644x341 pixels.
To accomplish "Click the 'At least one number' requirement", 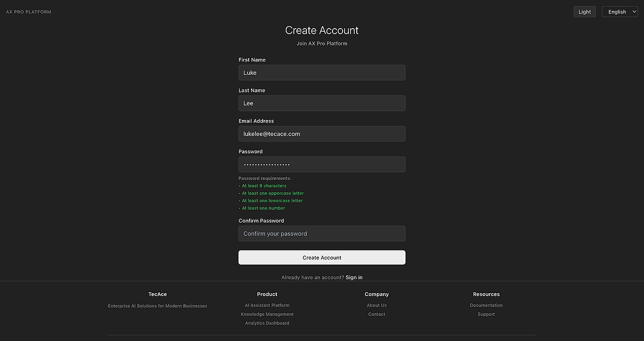I will pyautogui.click(x=263, y=208).
